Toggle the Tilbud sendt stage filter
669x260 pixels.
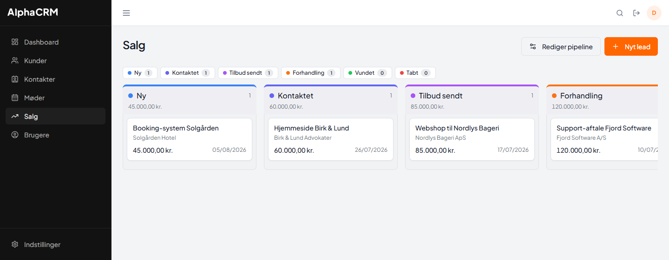(x=248, y=73)
